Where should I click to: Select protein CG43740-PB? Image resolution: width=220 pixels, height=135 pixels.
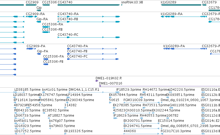[x=77, y=51]
